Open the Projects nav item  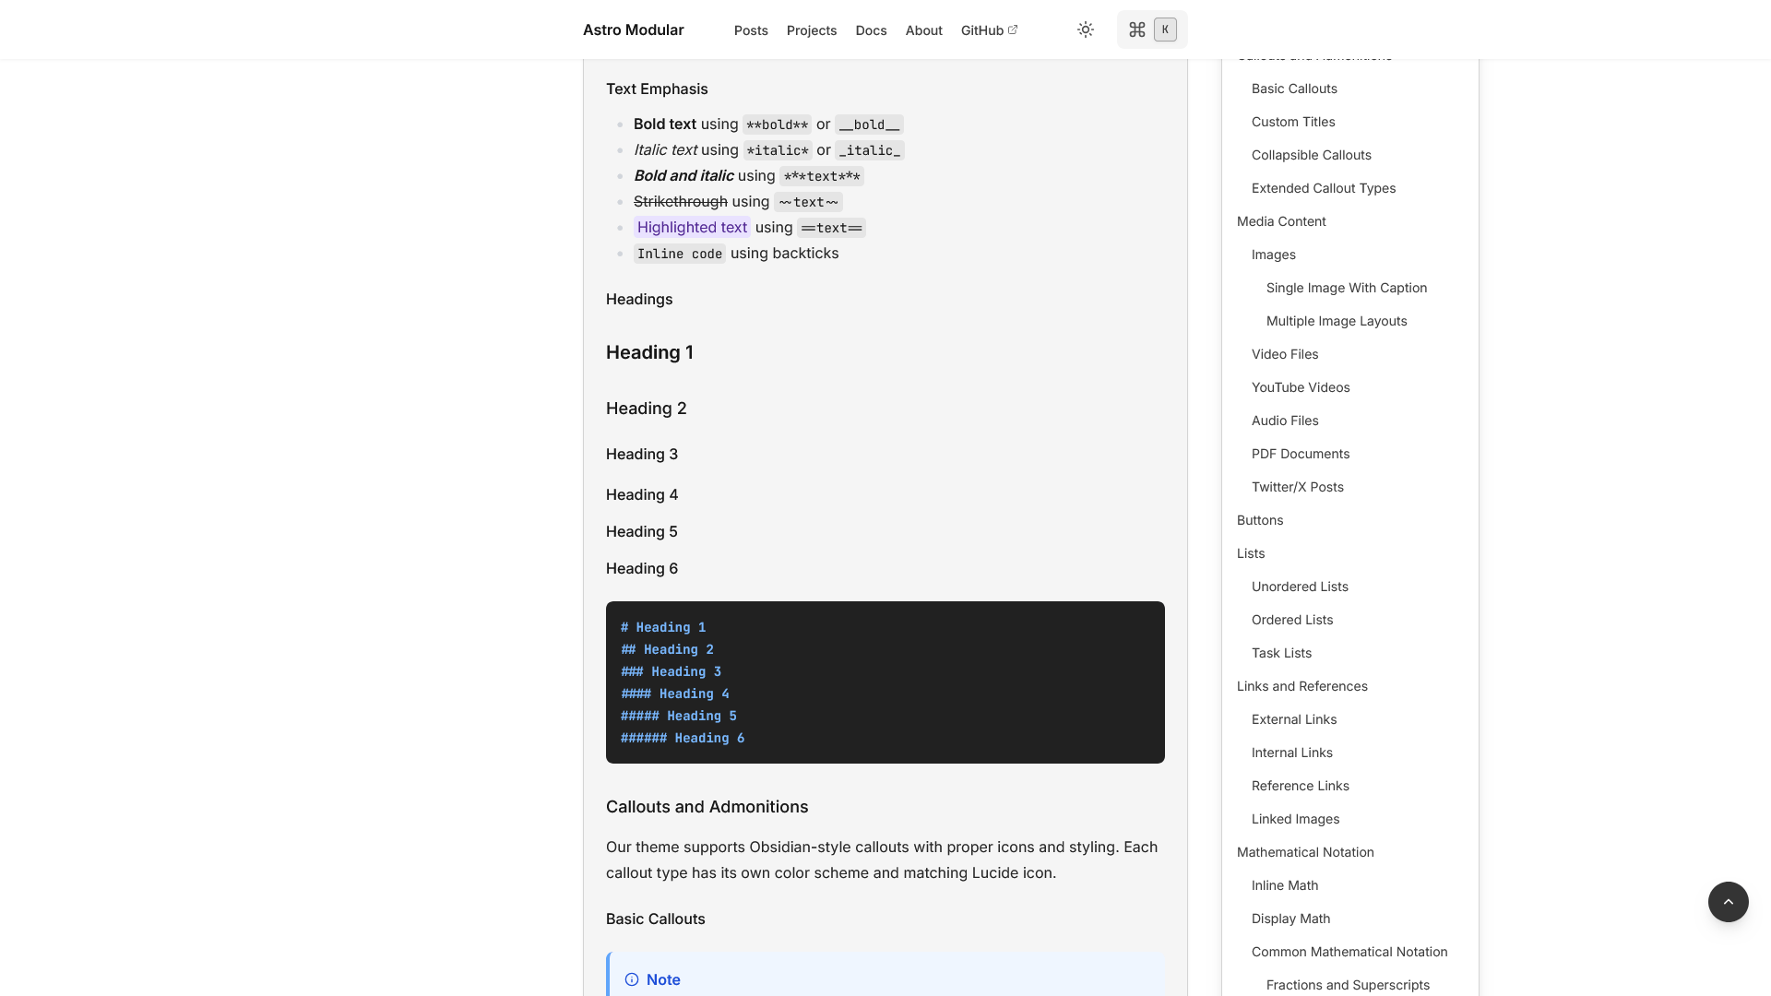(812, 30)
